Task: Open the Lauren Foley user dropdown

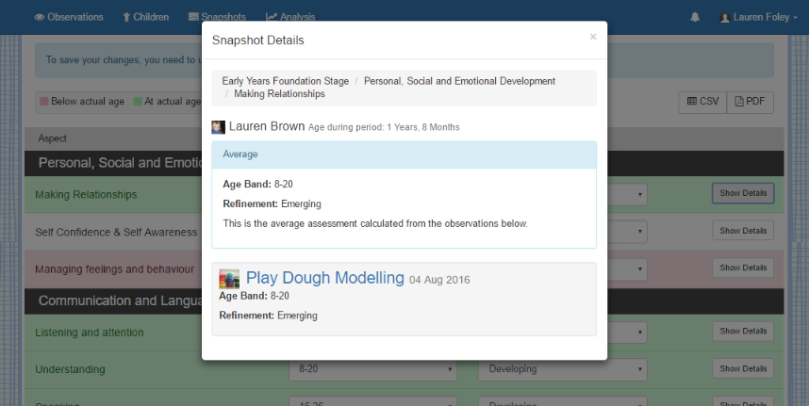Action: [x=758, y=17]
